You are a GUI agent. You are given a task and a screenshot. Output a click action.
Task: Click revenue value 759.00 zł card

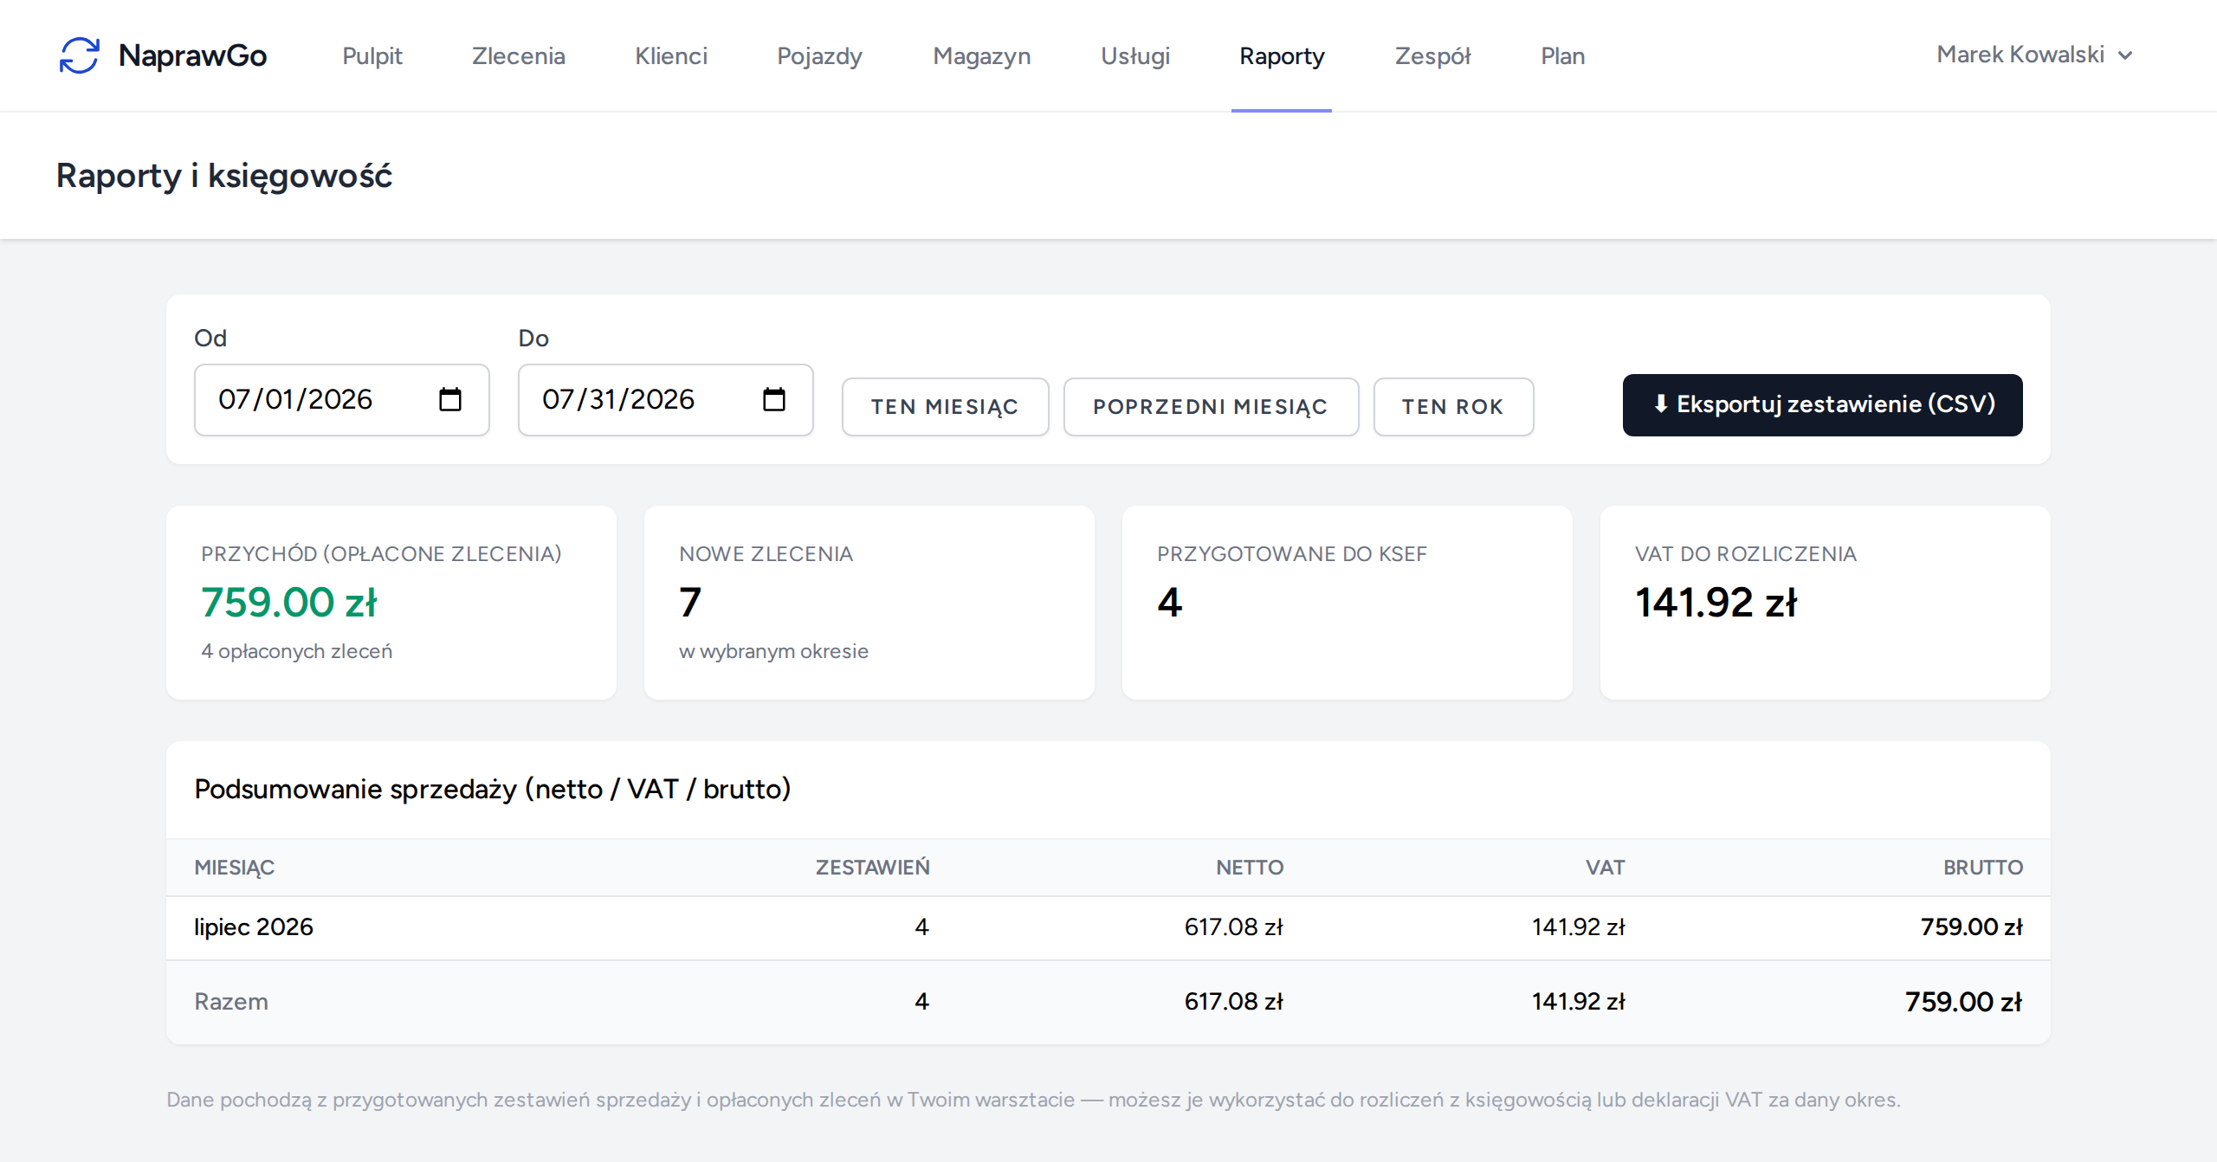289,603
